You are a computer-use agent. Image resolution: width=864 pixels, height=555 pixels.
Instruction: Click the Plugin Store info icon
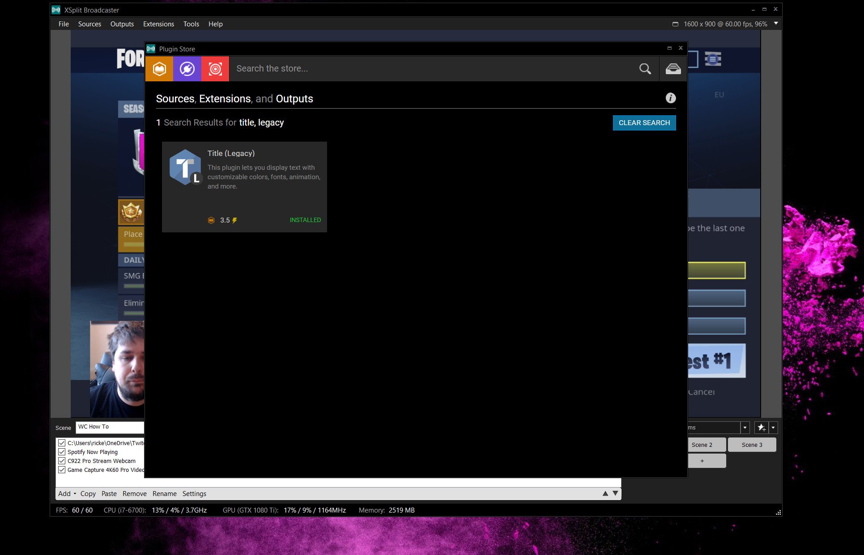(671, 97)
